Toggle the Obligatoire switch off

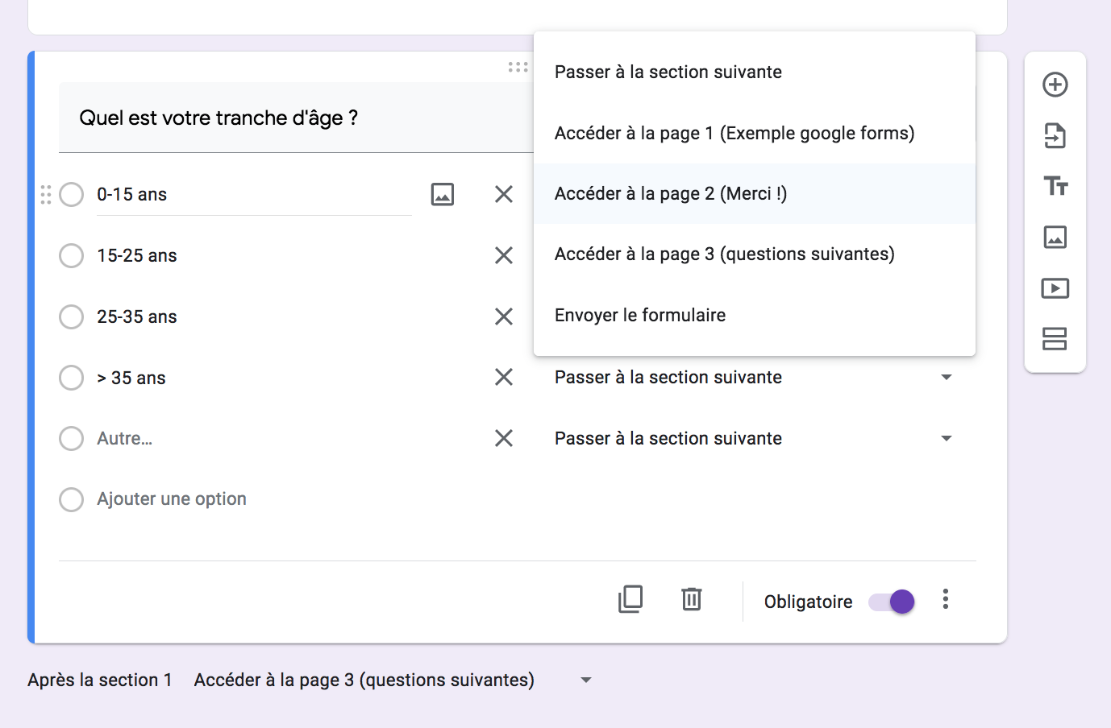click(892, 602)
